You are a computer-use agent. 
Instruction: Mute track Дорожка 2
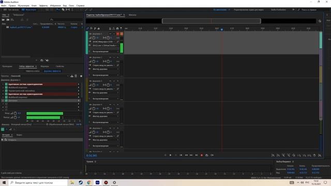[110, 57]
